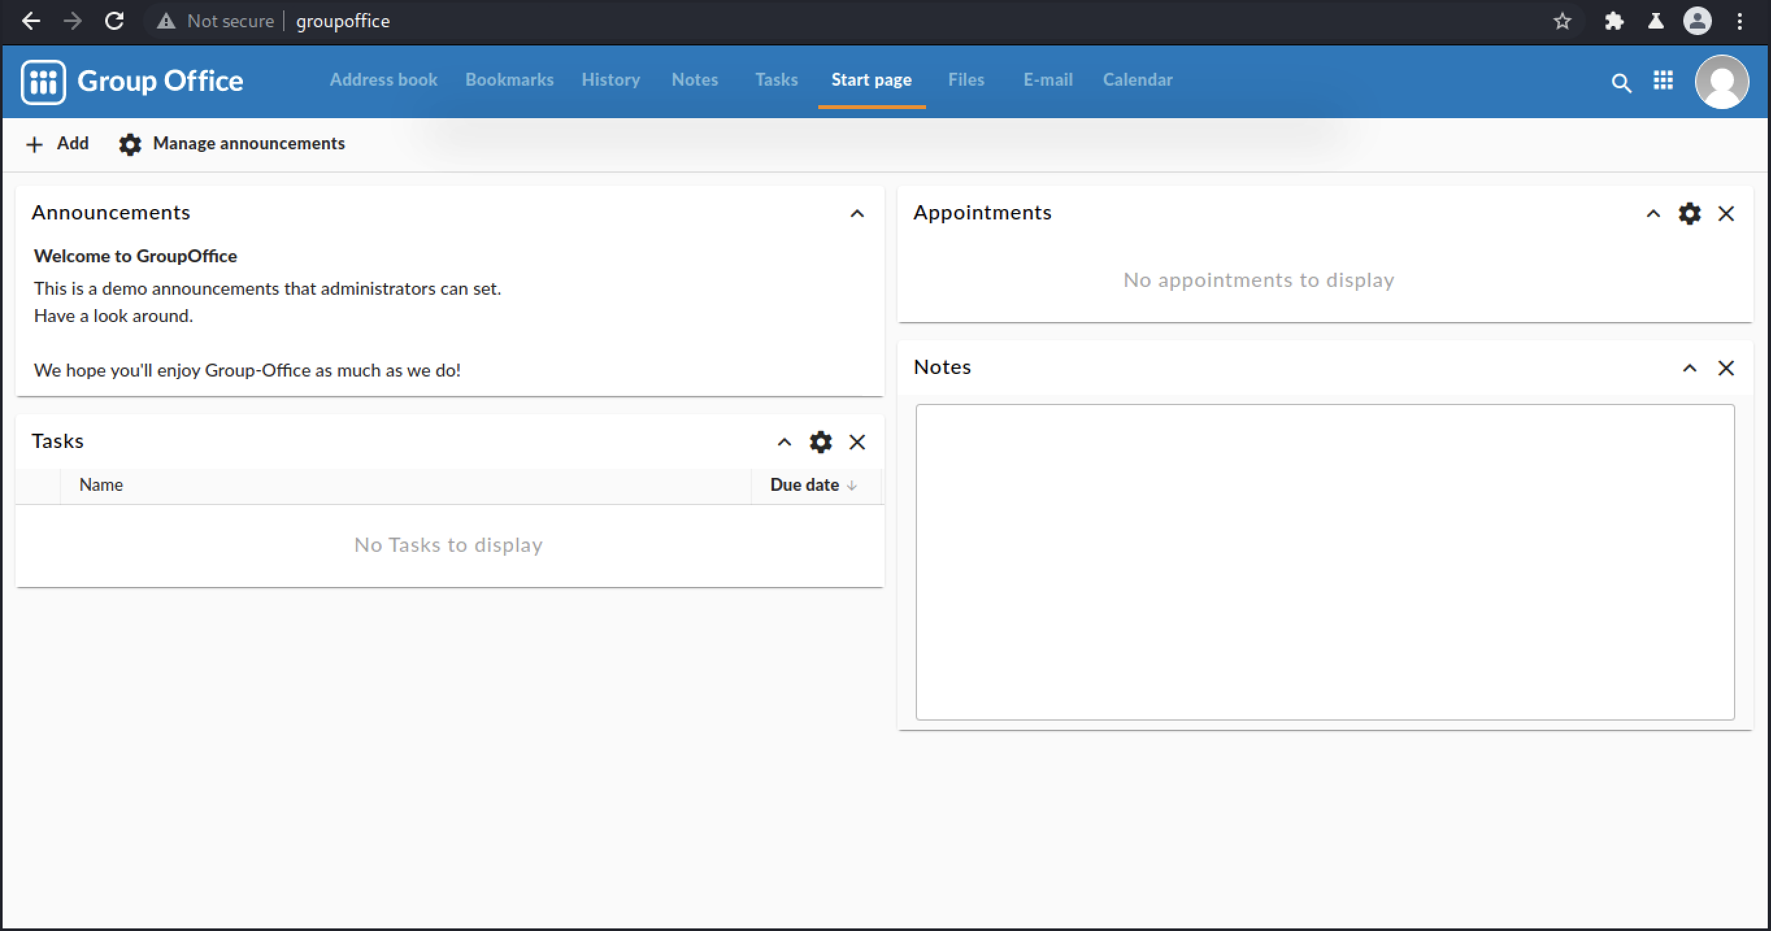Open the apps grid menu icon
This screenshot has width=1771, height=931.
pyautogui.click(x=1663, y=81)
